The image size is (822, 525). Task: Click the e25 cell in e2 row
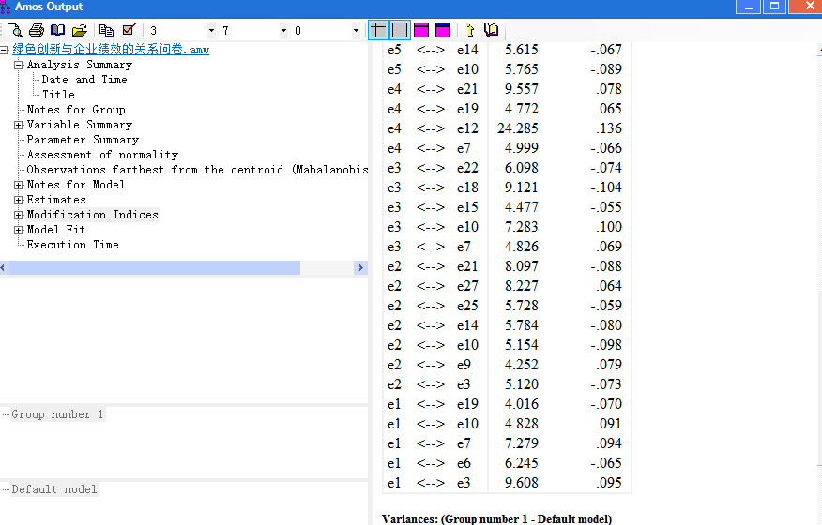coord(467,306)
